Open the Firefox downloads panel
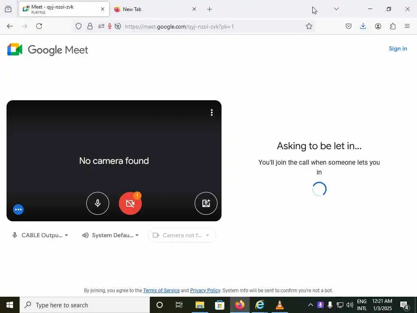This screenshot has height=313, width=417. pos(363,26)
